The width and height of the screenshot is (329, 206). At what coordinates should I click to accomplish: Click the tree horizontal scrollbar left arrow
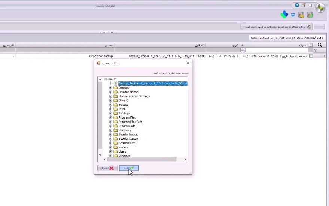(105, 160)
